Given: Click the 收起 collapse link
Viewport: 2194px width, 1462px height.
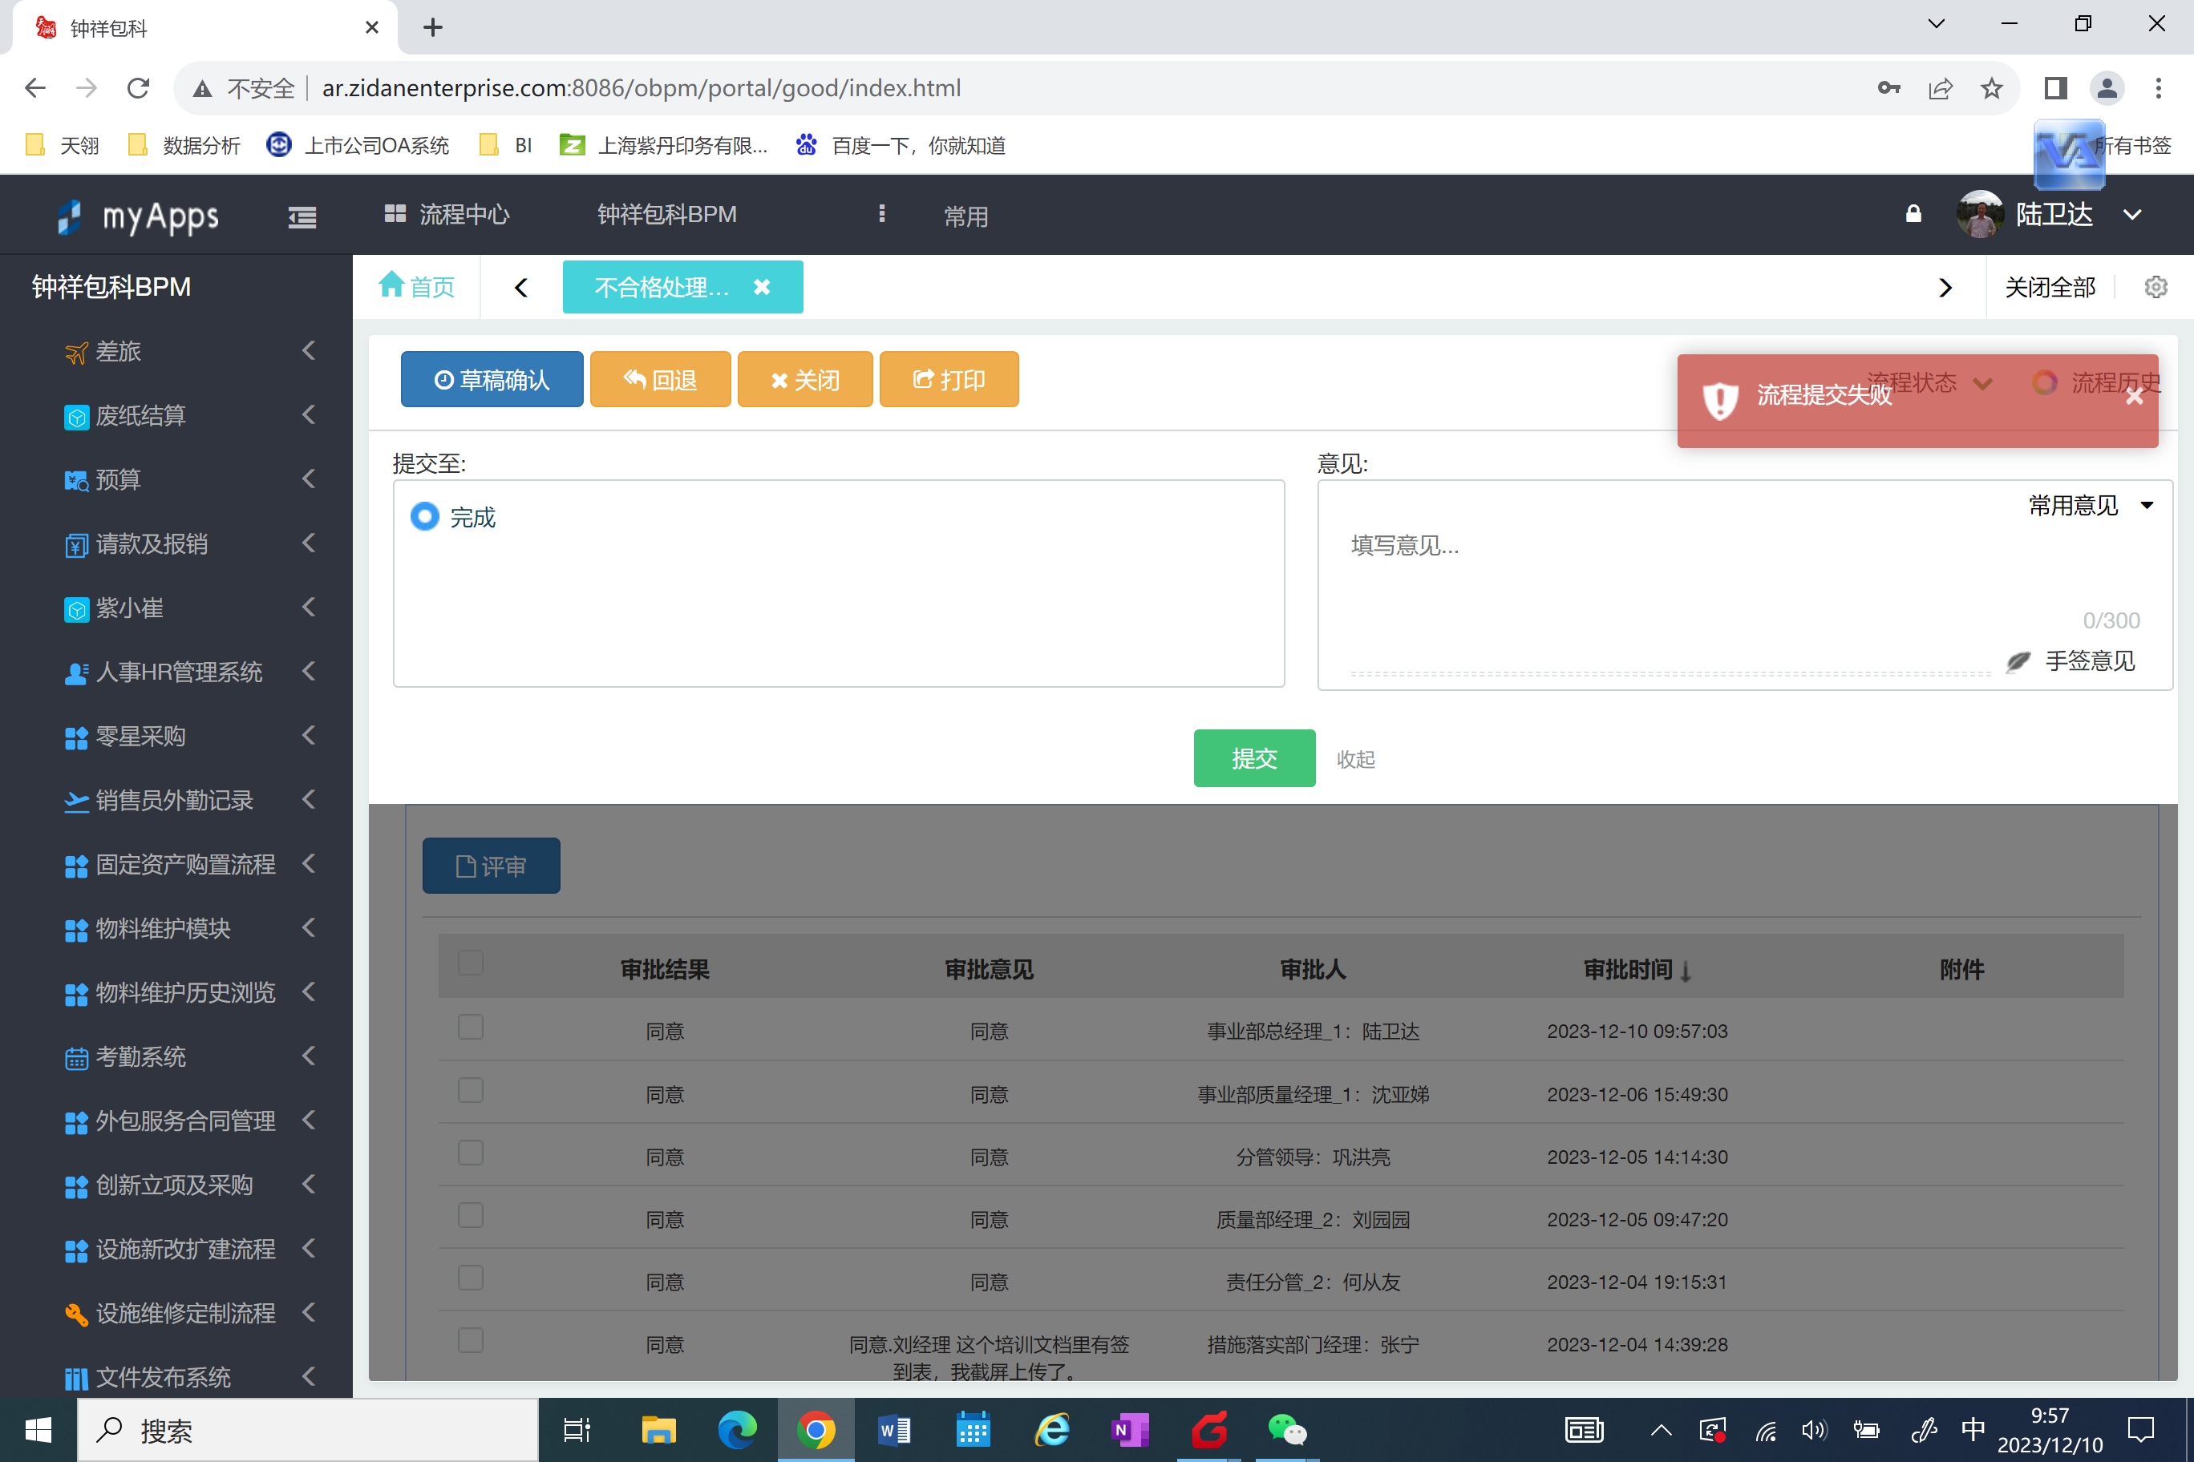Looking at the screenshot, I should click(x=1355, y=759).
